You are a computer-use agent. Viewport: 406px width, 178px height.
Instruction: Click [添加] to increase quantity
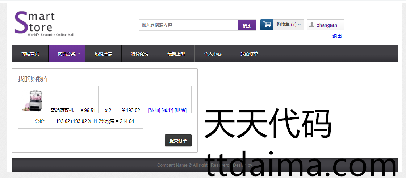[154, 110]
